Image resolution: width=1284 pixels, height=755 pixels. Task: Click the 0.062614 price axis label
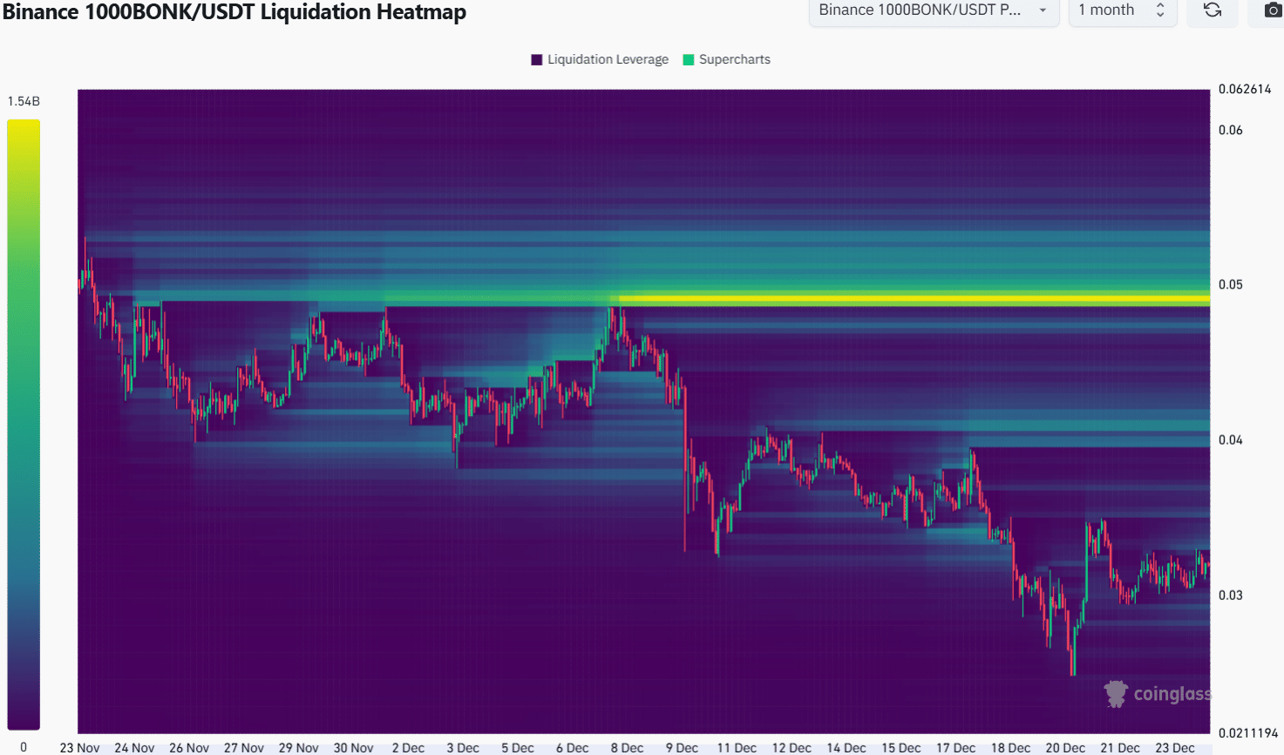[1245, 89]
